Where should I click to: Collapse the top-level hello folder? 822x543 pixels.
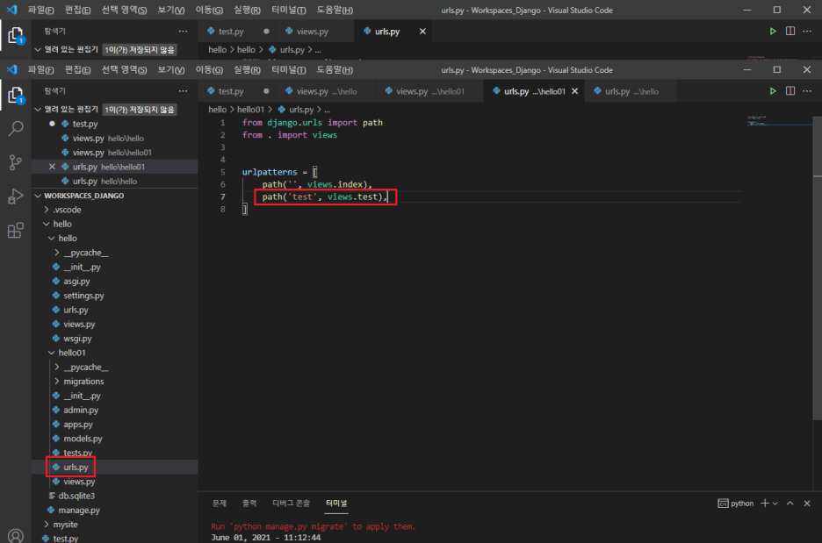click(47, 224)
